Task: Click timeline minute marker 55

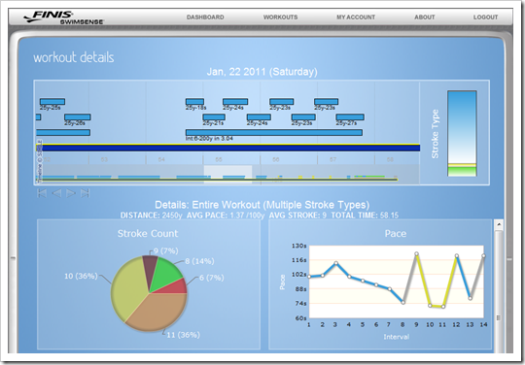Action: (x=219, y=159)
